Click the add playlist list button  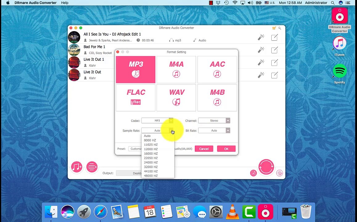[x=92, y=167]
